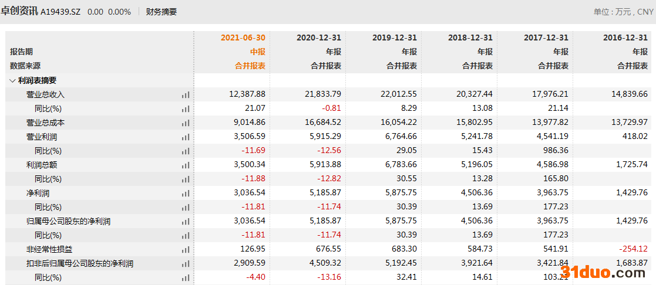Click the 营业总收入 row label
The width and height of the screenshot is (656, 285).
(x=45, y=94)
